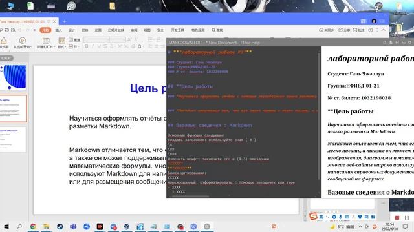Toggle Sogou input mode via 英 indicator
The image size is (414, 232).
[321, 217]
